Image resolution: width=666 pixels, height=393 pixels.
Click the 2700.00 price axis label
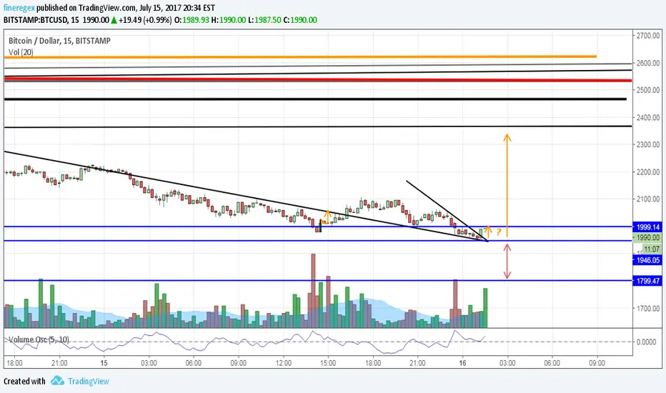[x=647, y=36]
